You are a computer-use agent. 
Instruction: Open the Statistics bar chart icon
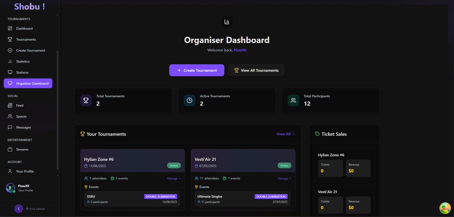pos(10,61)
